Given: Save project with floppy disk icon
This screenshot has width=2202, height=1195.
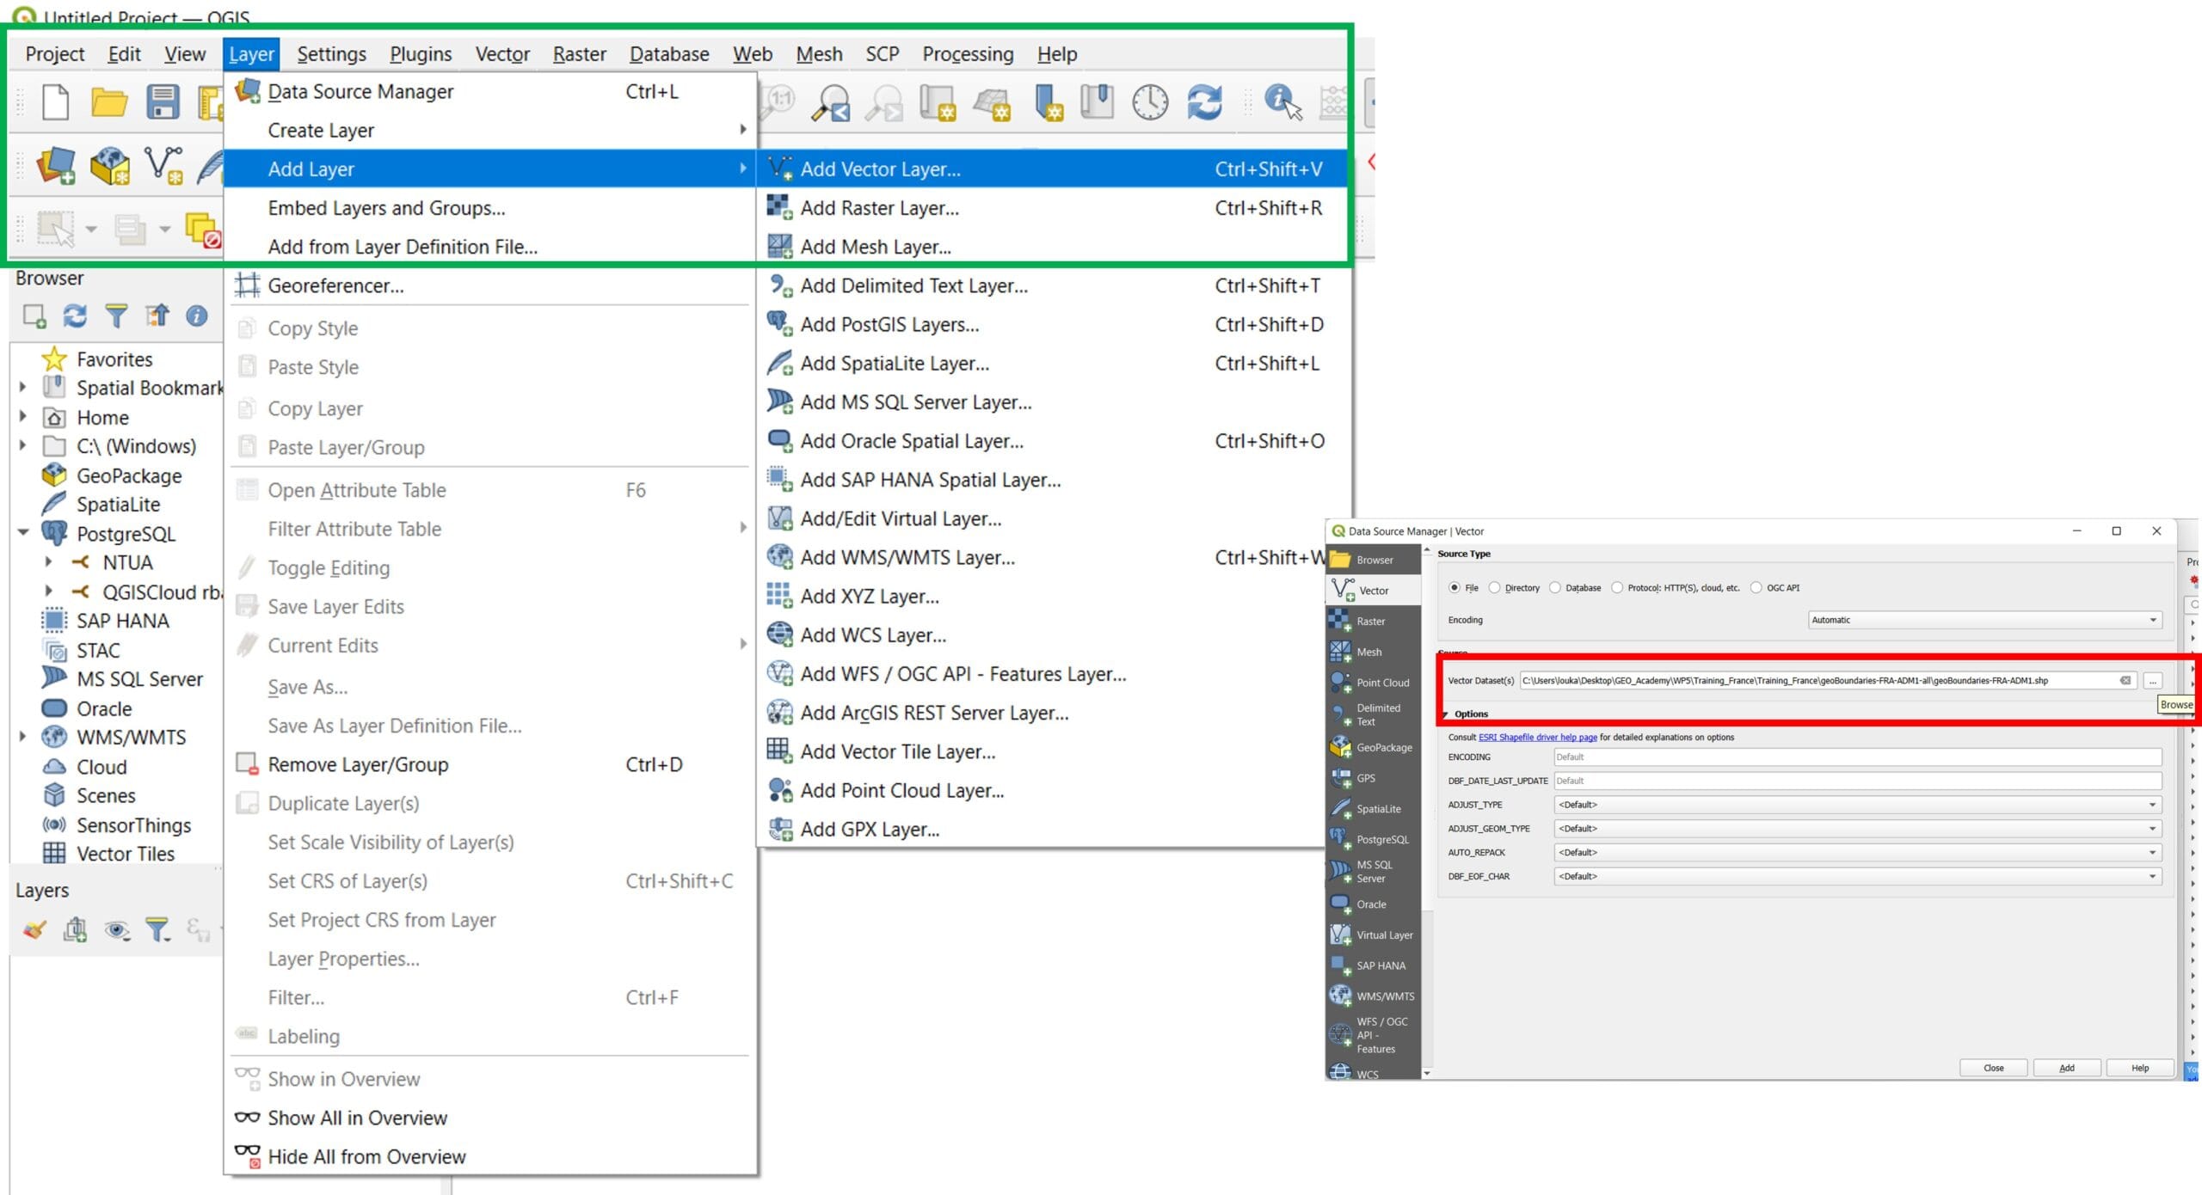Looking at the screenshot, I should pos(163,102).
